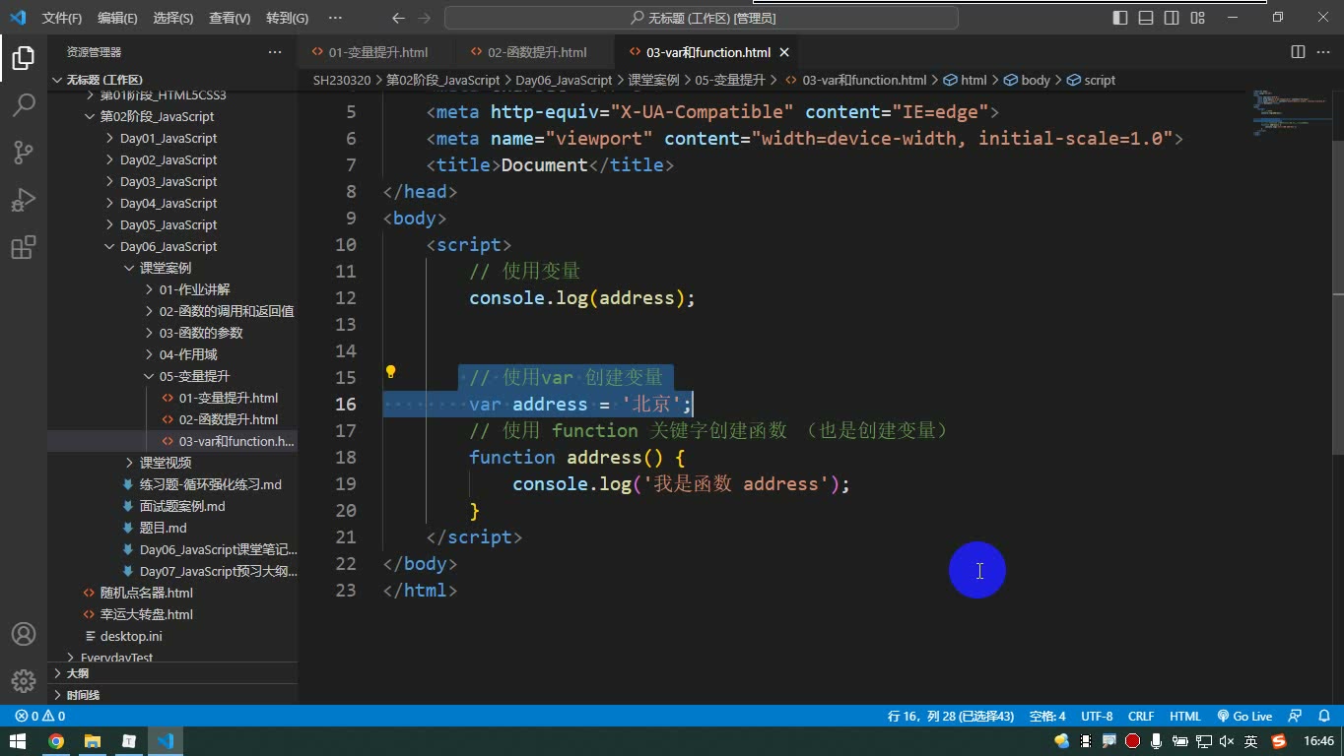Open the 转到(G) menu

point(287,18)
